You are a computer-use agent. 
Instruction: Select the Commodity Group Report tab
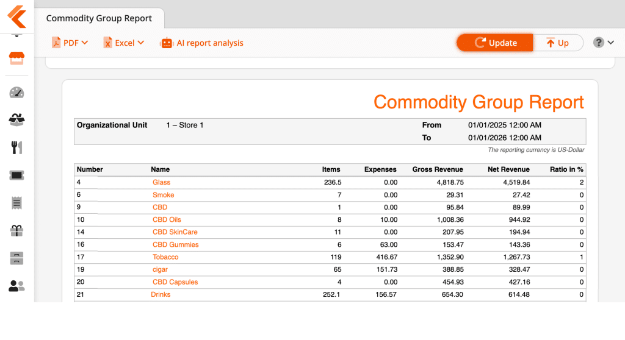(x=99, y=18)
